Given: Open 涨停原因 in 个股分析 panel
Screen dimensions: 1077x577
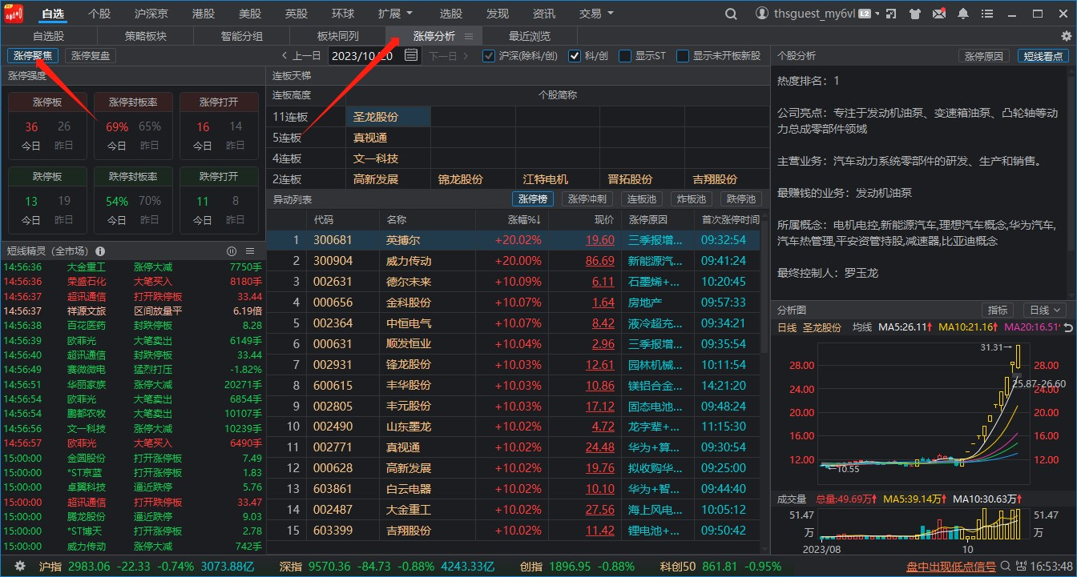Looking at the screenshot, I should [x=984, y=56].
